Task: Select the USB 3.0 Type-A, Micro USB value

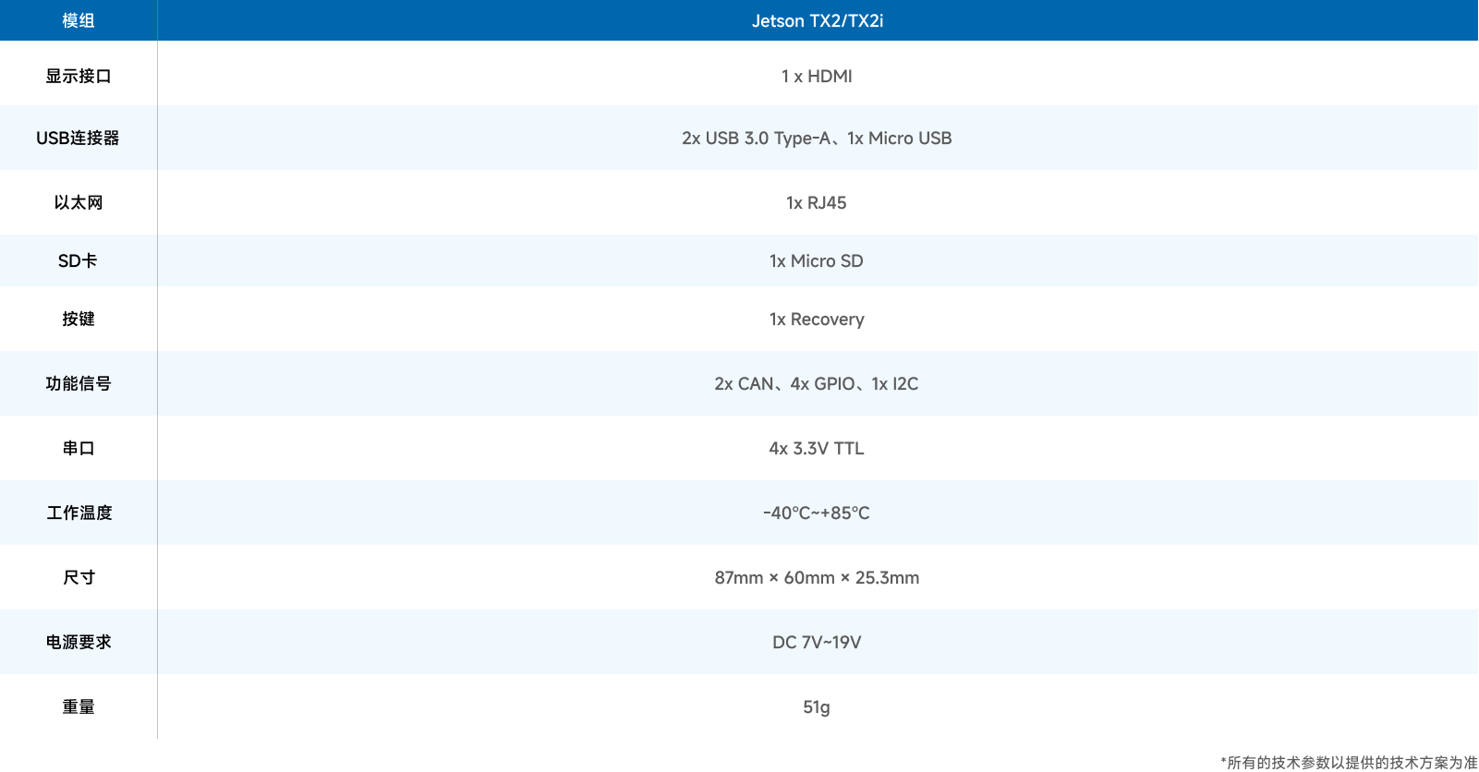Action: [817, 138]
